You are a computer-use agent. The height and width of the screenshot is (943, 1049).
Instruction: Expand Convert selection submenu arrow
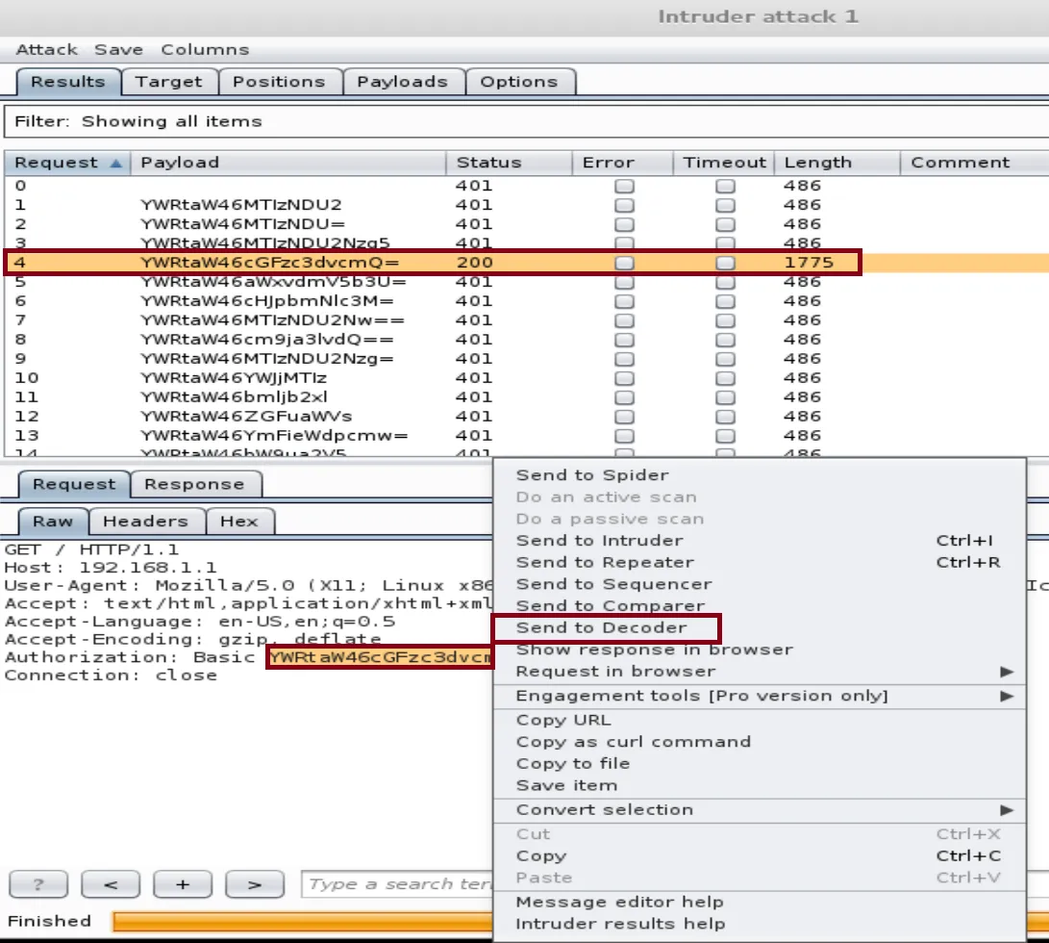[1007, 809]
